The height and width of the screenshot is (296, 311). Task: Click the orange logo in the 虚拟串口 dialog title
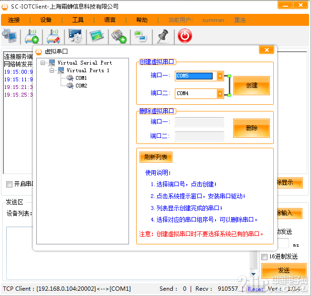click(39, 52)
